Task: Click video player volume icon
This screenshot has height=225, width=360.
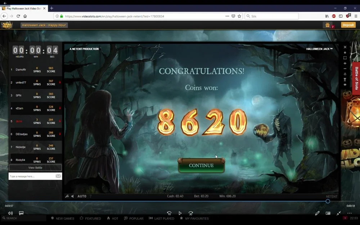Action: [10, 213]
